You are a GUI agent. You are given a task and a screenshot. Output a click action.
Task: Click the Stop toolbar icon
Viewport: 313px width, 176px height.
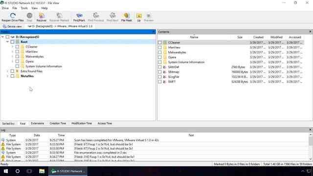[29, 16]
